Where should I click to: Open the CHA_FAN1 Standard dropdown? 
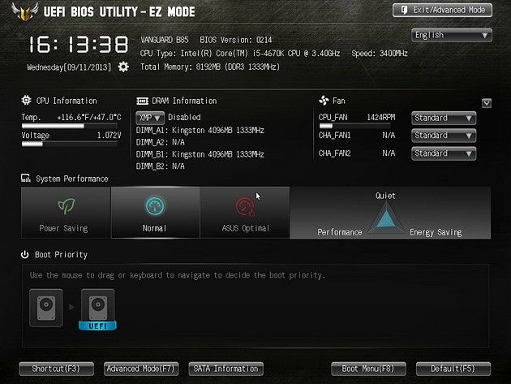444,136
